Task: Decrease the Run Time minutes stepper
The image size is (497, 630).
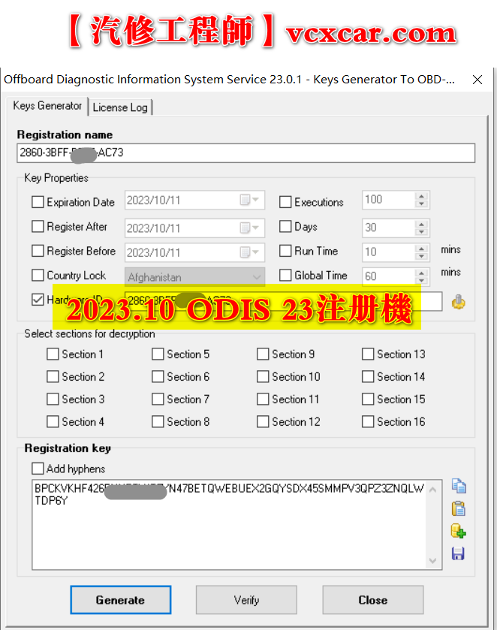Action: 421,256
